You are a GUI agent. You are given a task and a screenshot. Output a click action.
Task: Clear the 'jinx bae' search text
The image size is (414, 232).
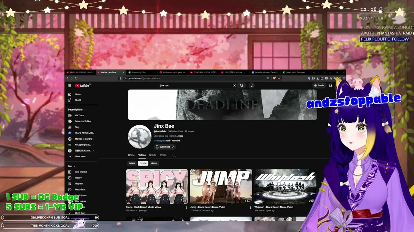pyautogui.click(x=234, y=85)
